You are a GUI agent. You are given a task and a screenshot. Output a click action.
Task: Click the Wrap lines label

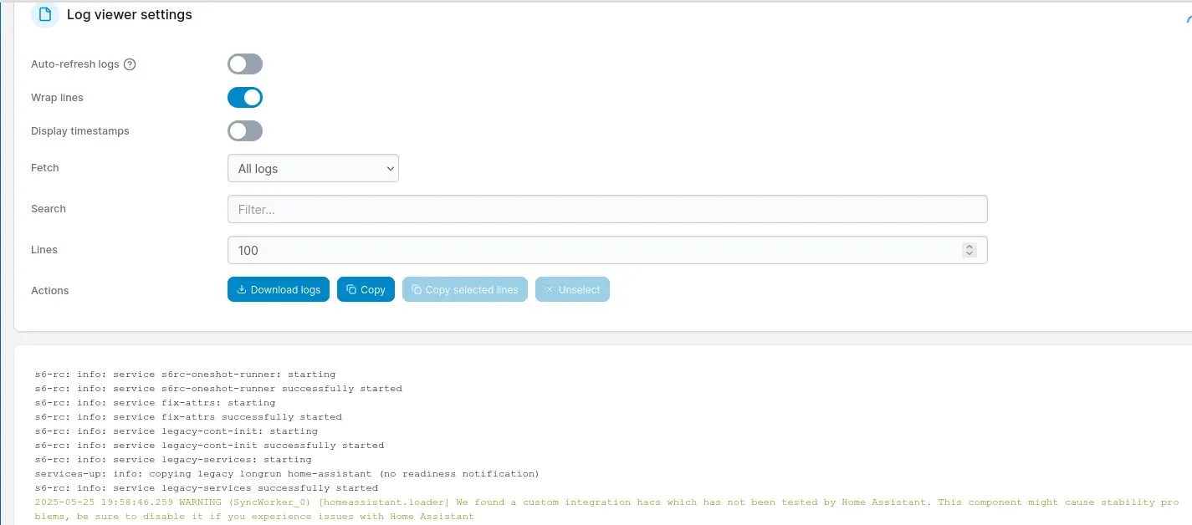click(x=57, y=98)
